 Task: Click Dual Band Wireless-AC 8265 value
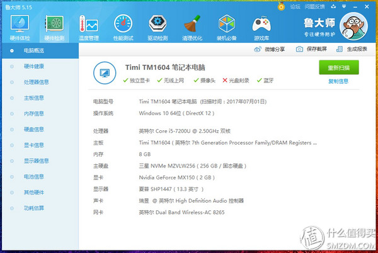click(181, 212)
